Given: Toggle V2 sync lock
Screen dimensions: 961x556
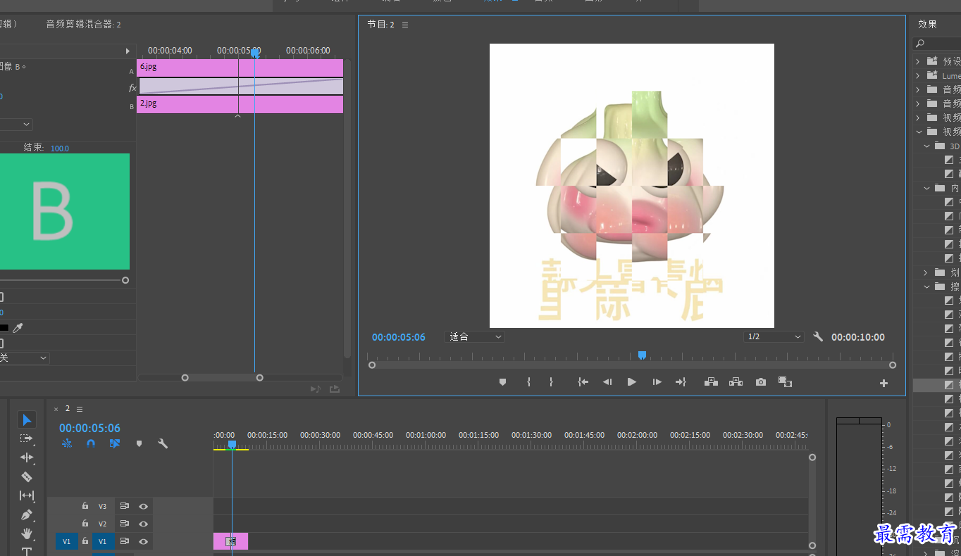Looking at the screenshot, I should tap(124, 524).
